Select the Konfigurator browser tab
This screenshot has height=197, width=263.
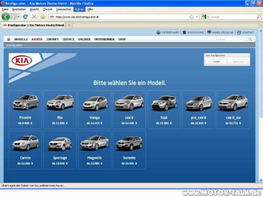pos(33,25)
